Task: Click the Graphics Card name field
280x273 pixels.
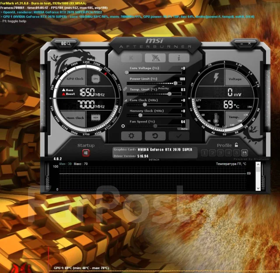Action: (165, 150)
